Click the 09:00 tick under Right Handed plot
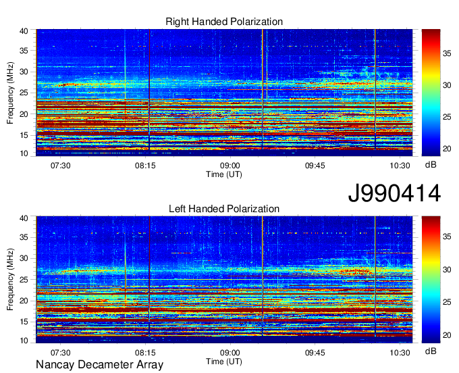459x373 pixels. [230, 166]
